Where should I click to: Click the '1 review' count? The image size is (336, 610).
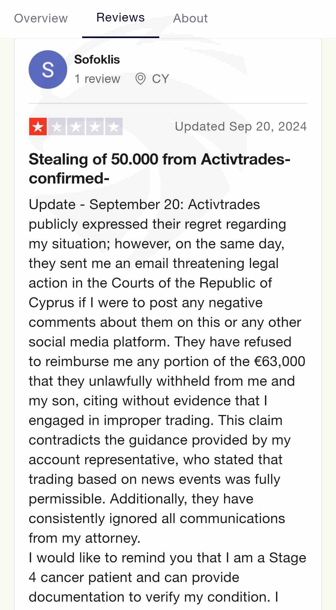[x=97, y=79]
